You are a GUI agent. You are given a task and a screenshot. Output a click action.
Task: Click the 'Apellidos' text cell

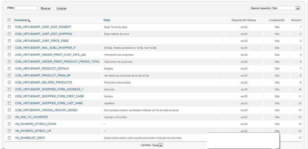[109, 103]
